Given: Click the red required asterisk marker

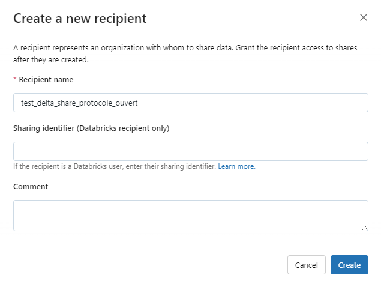Looking at the screenshot, I should pyautogui.click(x=15, y=79).
